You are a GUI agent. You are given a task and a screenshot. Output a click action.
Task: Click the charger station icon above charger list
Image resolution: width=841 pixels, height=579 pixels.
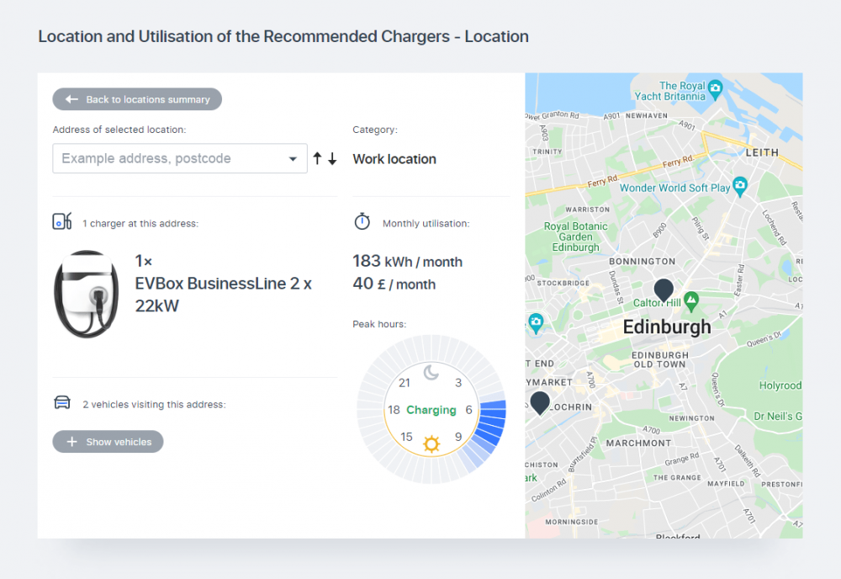[62, 221]
